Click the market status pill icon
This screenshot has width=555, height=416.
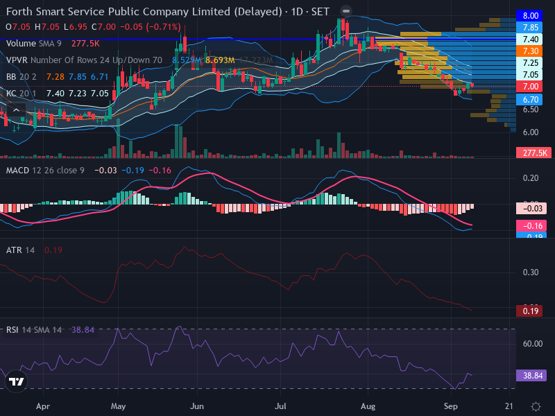click(346, 11)
